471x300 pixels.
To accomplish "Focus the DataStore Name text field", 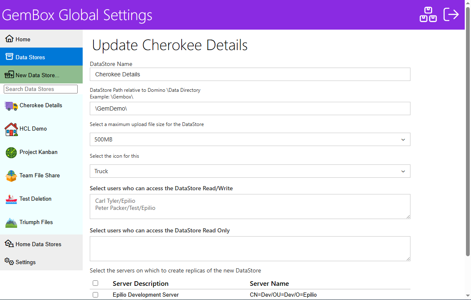I will pyautogui.click(x=250, y=74).
